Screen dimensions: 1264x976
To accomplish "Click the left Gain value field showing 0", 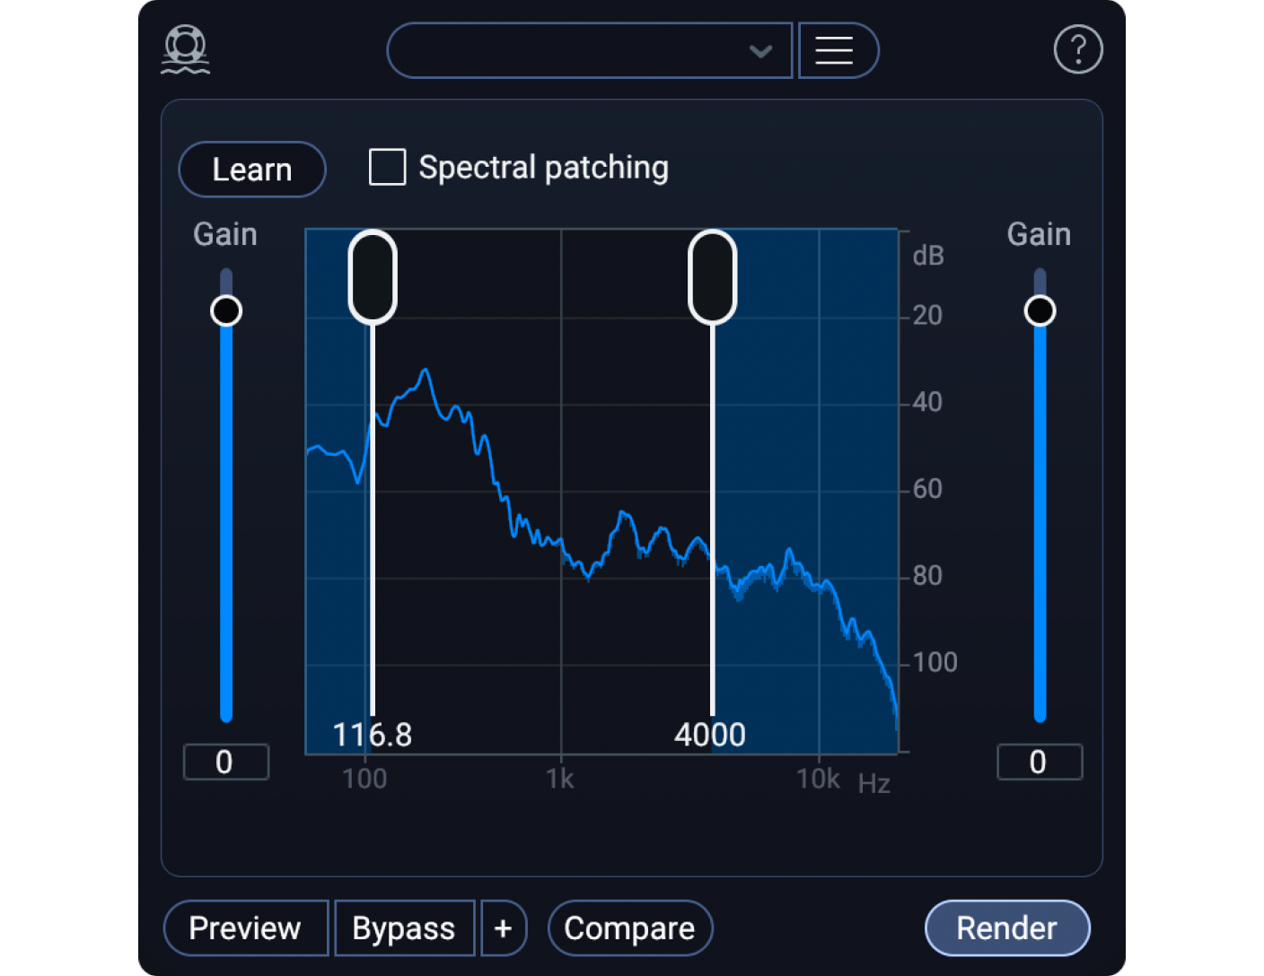I will pos(225,762).
